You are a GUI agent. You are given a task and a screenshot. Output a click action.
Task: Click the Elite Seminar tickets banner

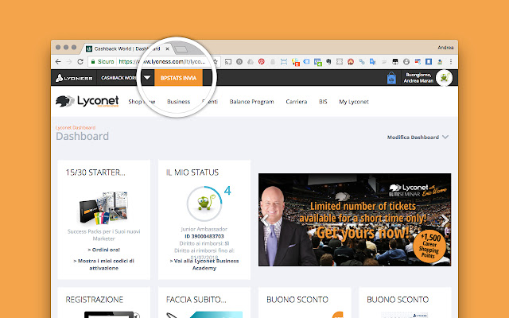(x=355, y=219)
